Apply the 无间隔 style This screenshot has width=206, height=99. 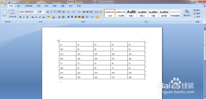pos(121,14)
